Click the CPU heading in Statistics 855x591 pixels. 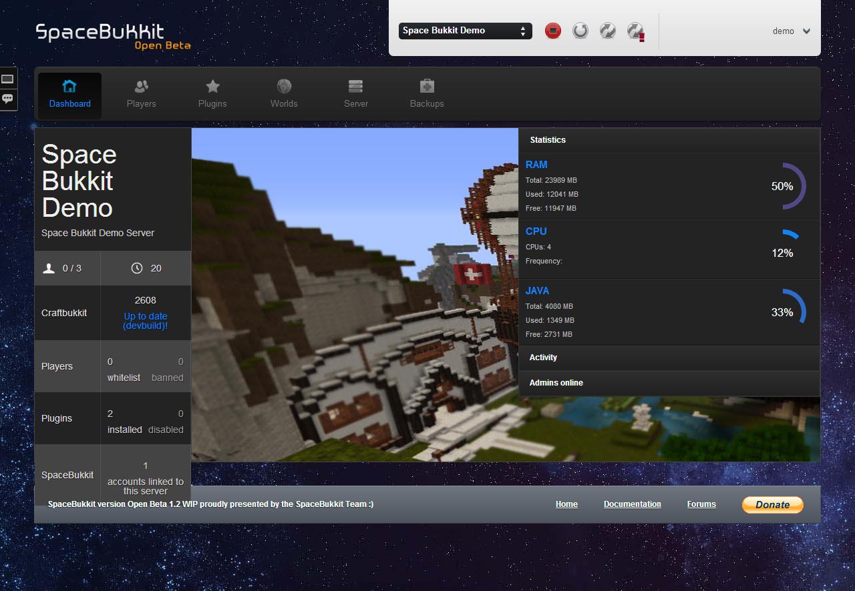[x=536, y=231]
